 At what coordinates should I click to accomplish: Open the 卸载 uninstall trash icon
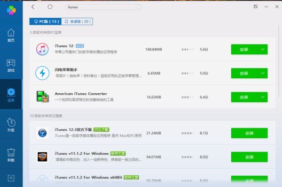click(11, 155)
